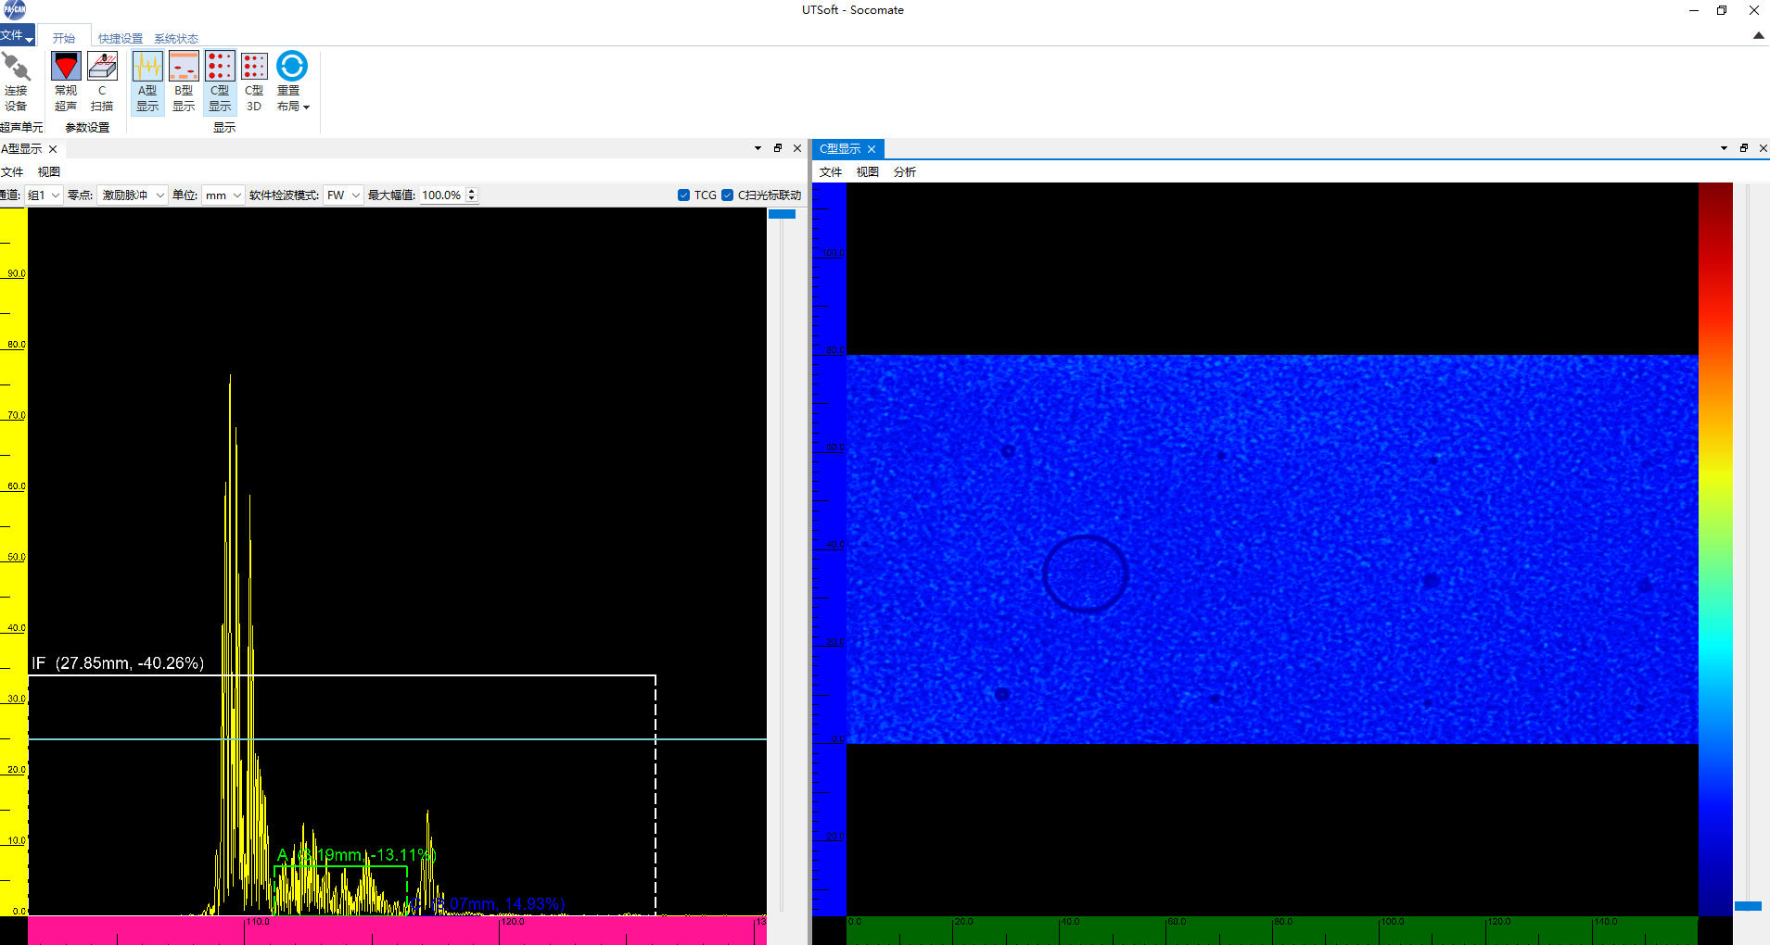The image size is (1770, 945).
Task: Uncheck the TCG checkbox
Action: pos(684,195)
